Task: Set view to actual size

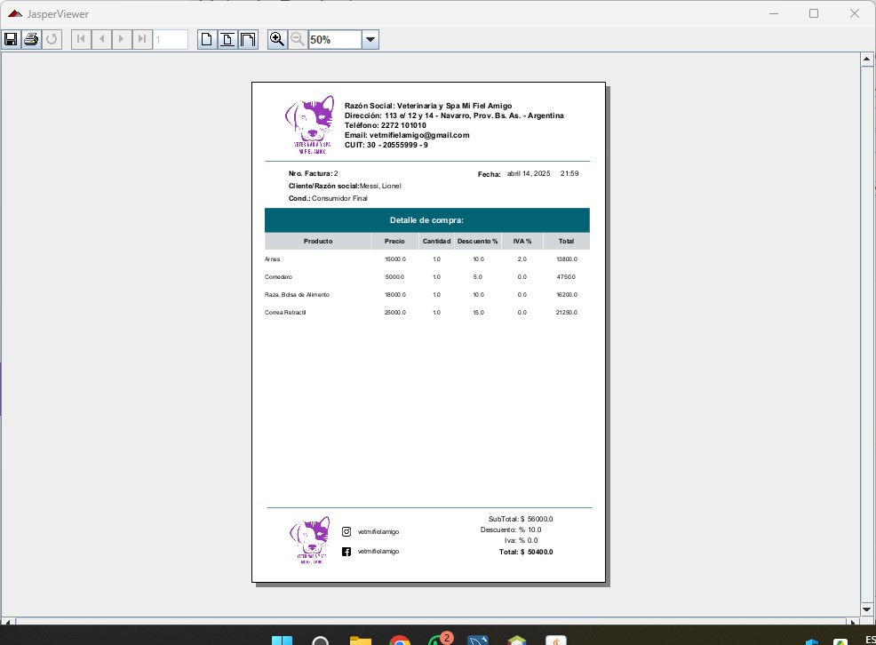Action: coord(207,40)
